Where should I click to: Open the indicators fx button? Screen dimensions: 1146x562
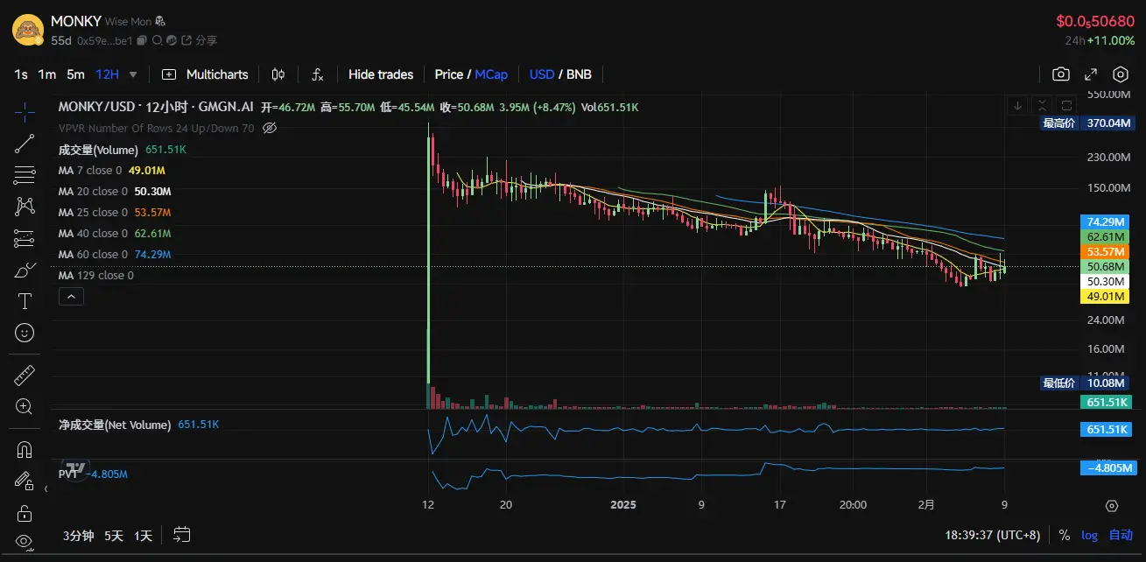coord(318,74)
